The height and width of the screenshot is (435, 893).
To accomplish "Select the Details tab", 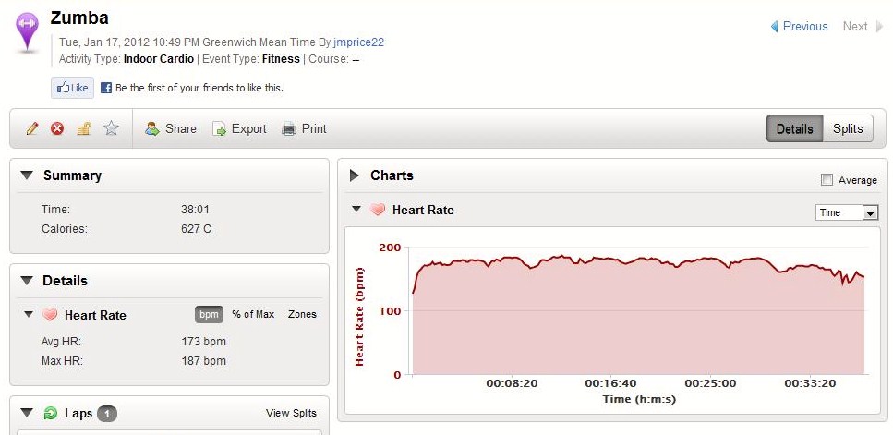I will tap(794, 129).
